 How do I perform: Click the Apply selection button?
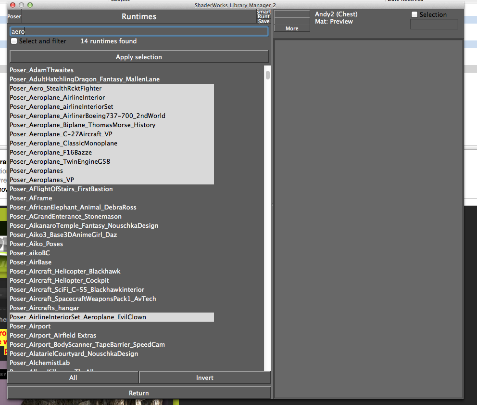pos(139,57)
